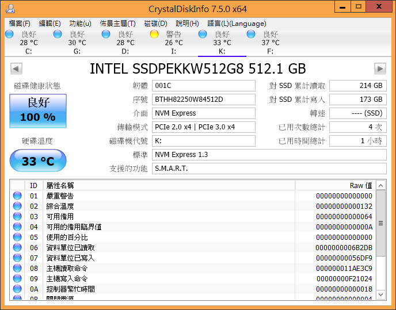Click the firmware field 001C
The height and width of the screenshot is (310, 396).
coord(204,86)
